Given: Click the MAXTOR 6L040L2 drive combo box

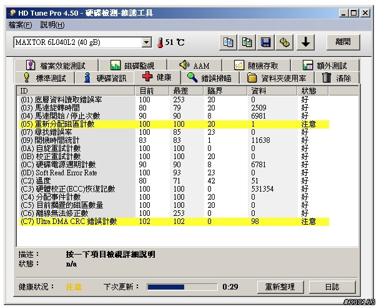Looking at the screenshot, I should coord(82,42).
